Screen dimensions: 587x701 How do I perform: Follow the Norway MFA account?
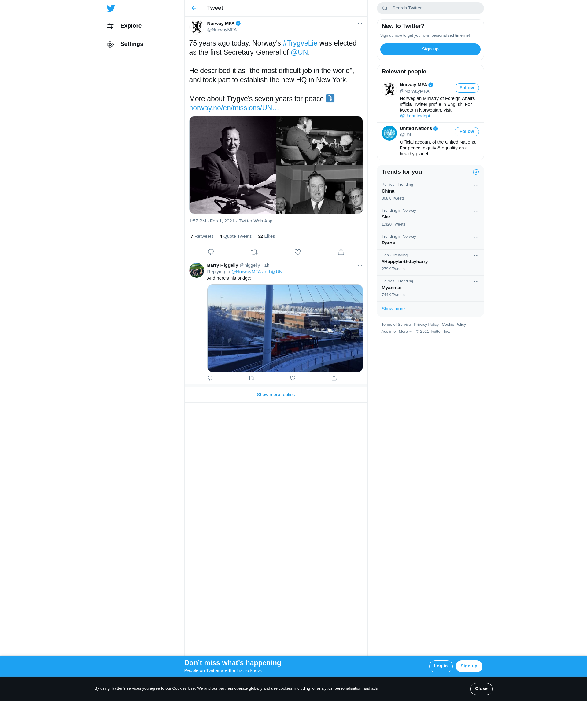point(467,88)
